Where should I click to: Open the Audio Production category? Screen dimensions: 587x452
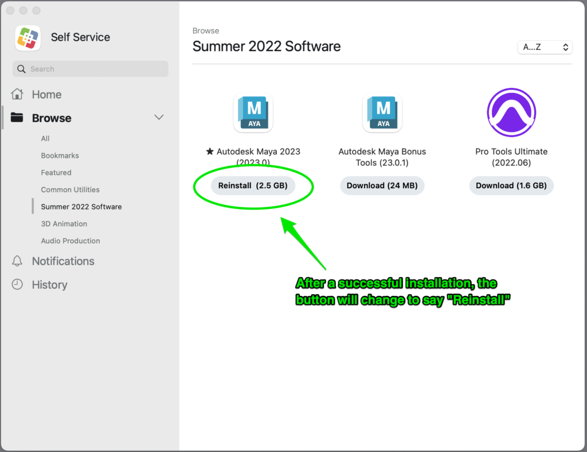click(x=71, y=241)
